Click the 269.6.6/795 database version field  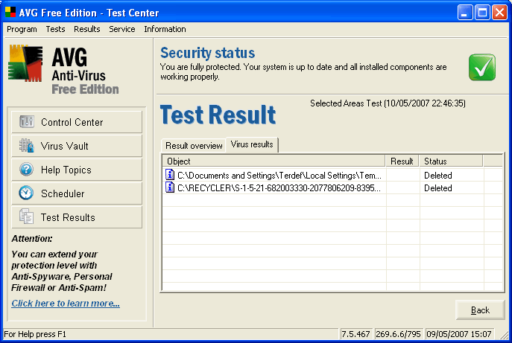tap(398, 334)
